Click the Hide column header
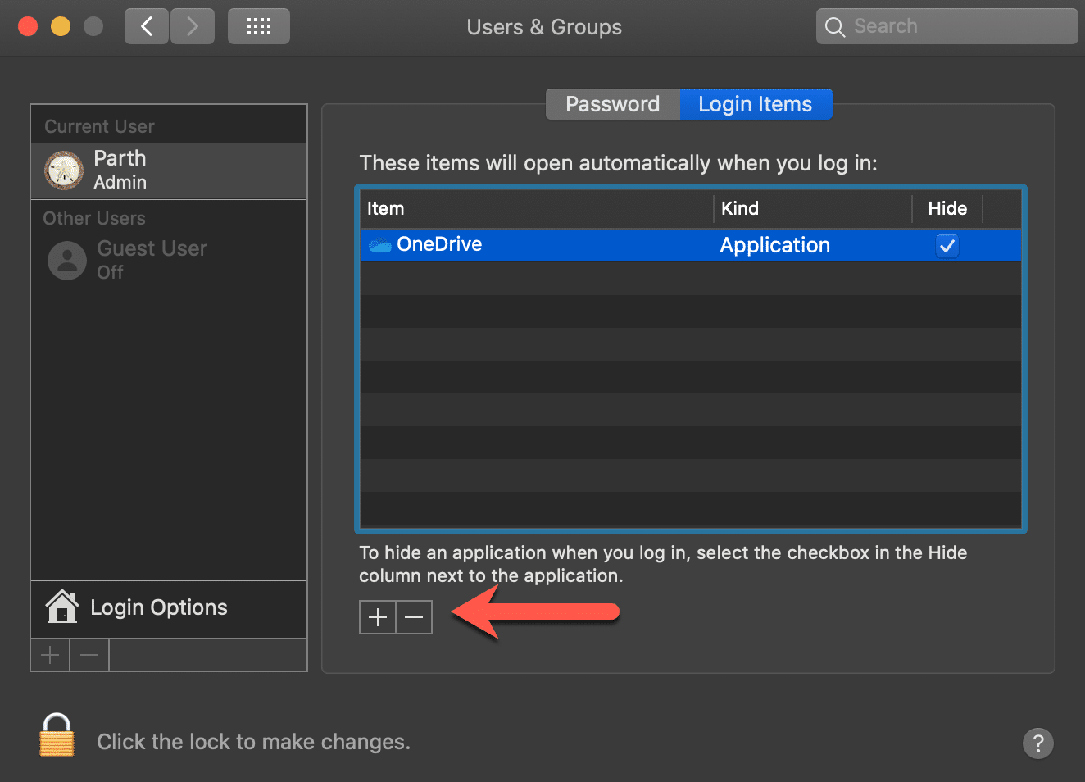 (x=947, y=209)
